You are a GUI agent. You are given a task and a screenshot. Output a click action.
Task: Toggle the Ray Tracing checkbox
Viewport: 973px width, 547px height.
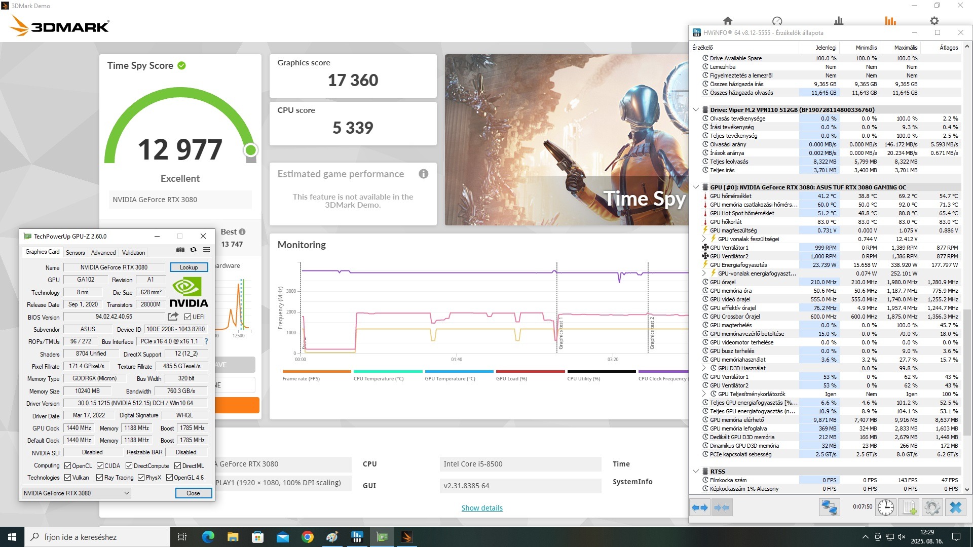[100, 478]
